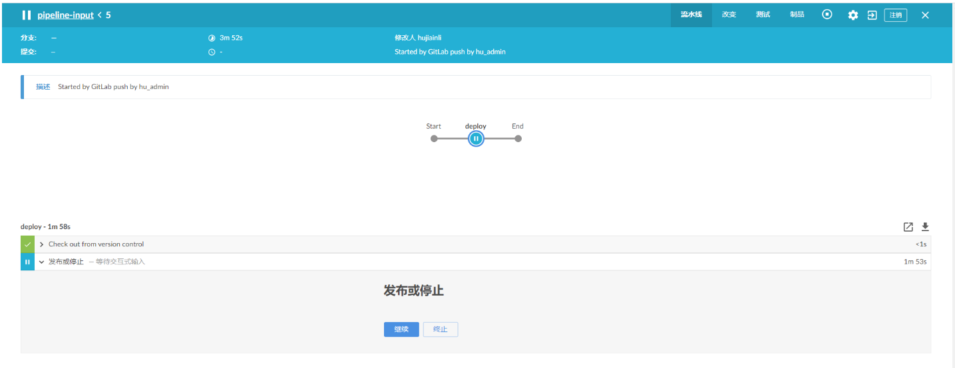The image size is (955, 368).
Task: Click the paused status icon beside pipeline-input
Action: click(x=27, y=15)
